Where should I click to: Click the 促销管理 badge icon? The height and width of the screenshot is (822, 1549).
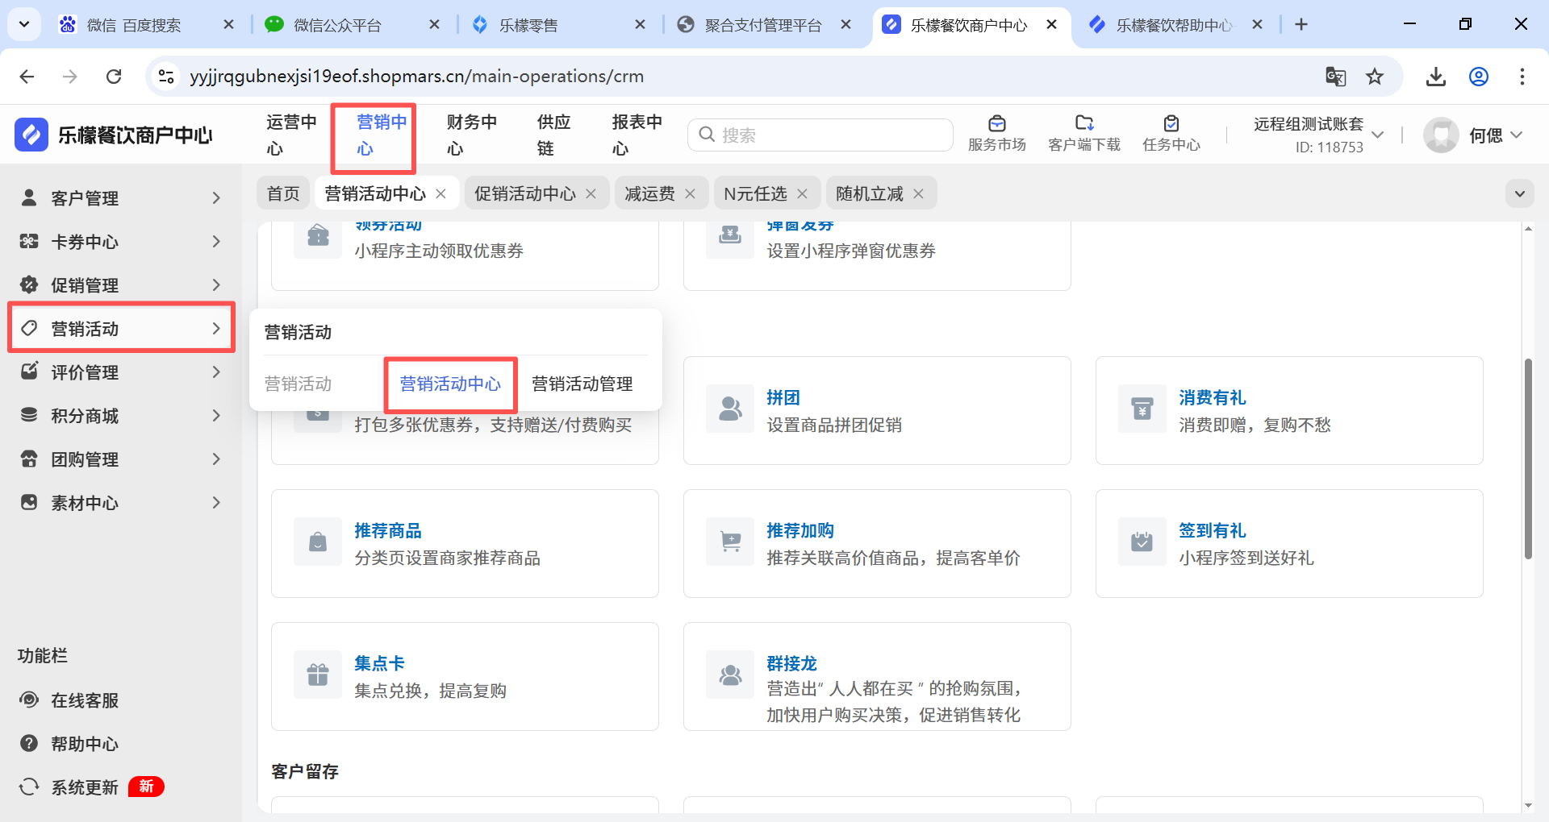[x=29, y=284]
